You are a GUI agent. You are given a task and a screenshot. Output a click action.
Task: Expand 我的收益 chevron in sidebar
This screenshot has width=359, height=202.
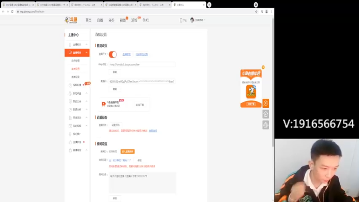(87, 93)
